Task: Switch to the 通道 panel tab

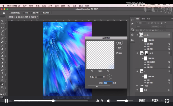Action: tap(143, 19)
